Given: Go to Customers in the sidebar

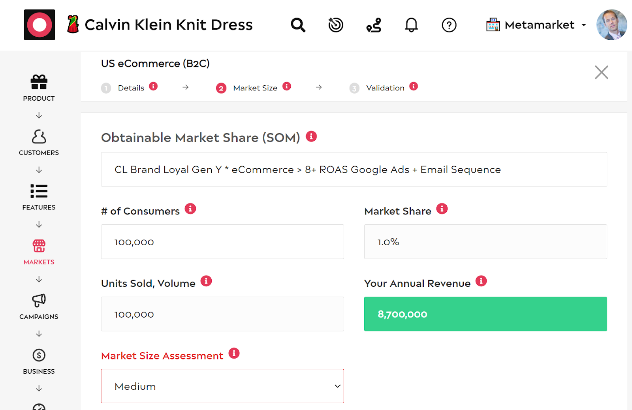Looking at the screenshot, I should click(39, 142).
